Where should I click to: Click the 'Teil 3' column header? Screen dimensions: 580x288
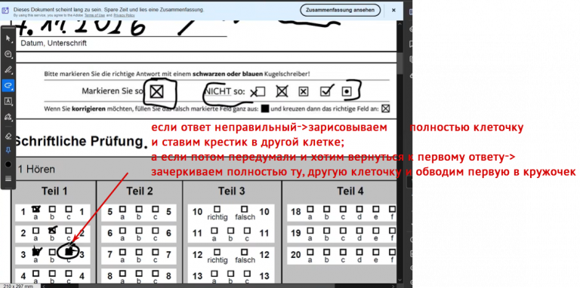232,191
